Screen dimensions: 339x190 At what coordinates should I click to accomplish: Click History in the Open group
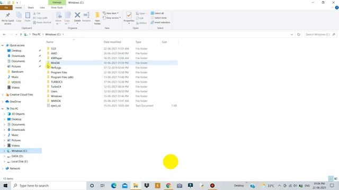click(141, 23)
